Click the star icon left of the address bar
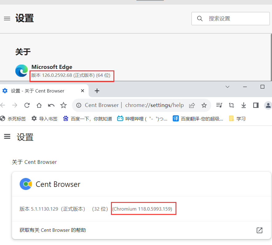Viewport: 272px width, 245px height. pyautogui.click(x=63, y=105)
